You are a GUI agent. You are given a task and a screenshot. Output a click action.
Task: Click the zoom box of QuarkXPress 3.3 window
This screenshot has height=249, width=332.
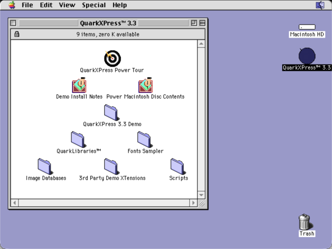tap(193, 23)
